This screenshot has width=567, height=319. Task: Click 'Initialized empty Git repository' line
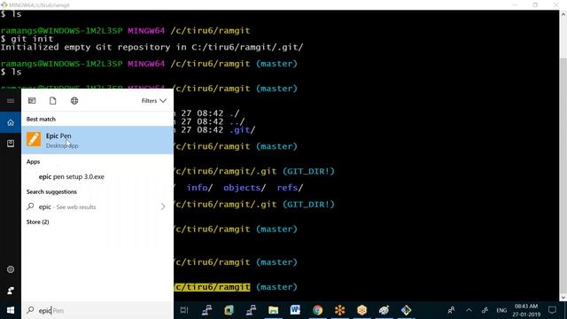[x=151, y=47]
